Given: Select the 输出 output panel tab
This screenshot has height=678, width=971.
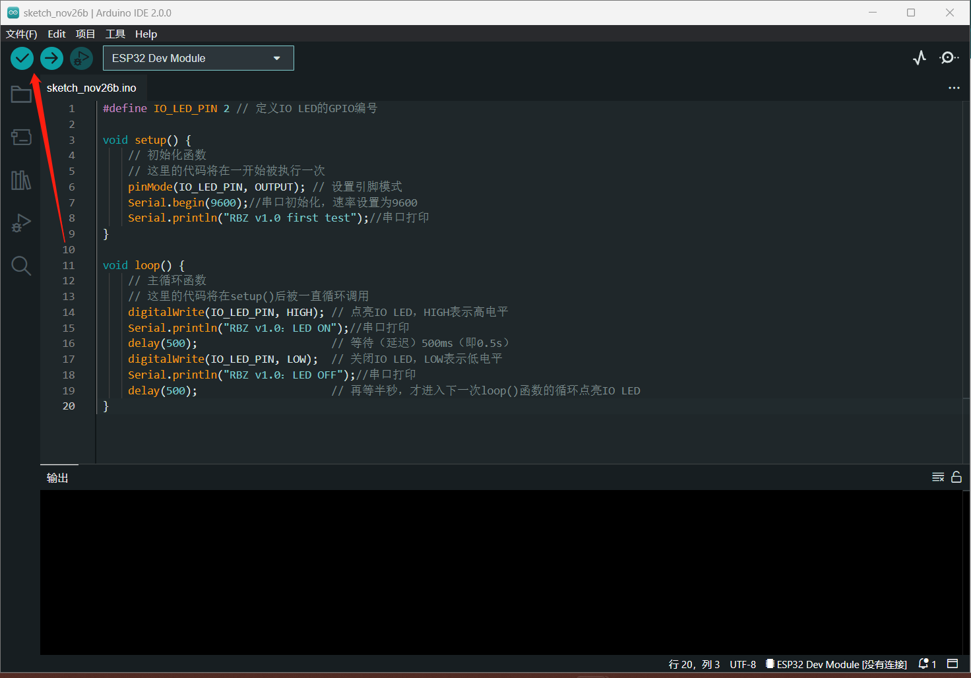Looking at the screenshot, I should pos(58,478).
